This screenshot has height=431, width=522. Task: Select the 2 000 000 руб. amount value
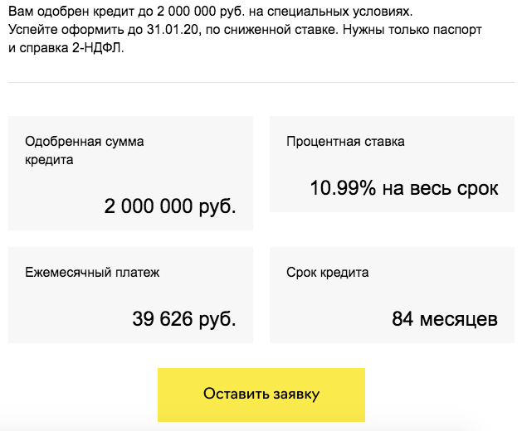[170, 206]
